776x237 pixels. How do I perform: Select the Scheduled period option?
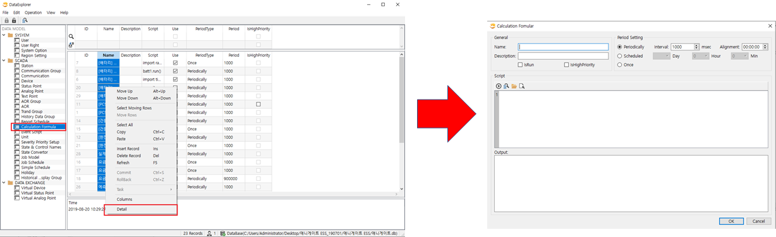[620, 56]
